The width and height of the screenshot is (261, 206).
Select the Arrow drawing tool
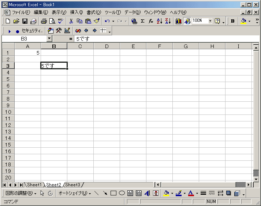(105, 193)
